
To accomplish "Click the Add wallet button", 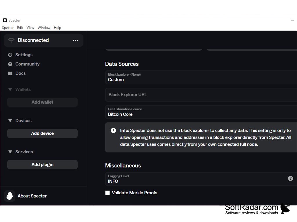I will [x=42, y=102].
